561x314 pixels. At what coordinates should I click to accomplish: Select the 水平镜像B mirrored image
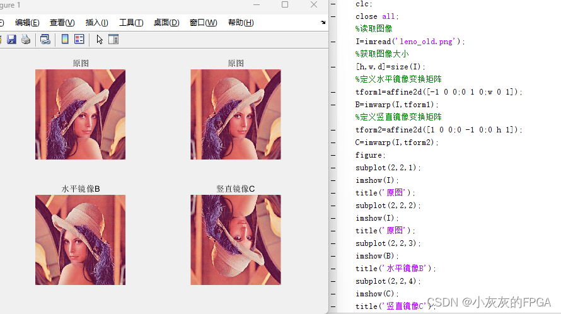(x=80, y=240)
